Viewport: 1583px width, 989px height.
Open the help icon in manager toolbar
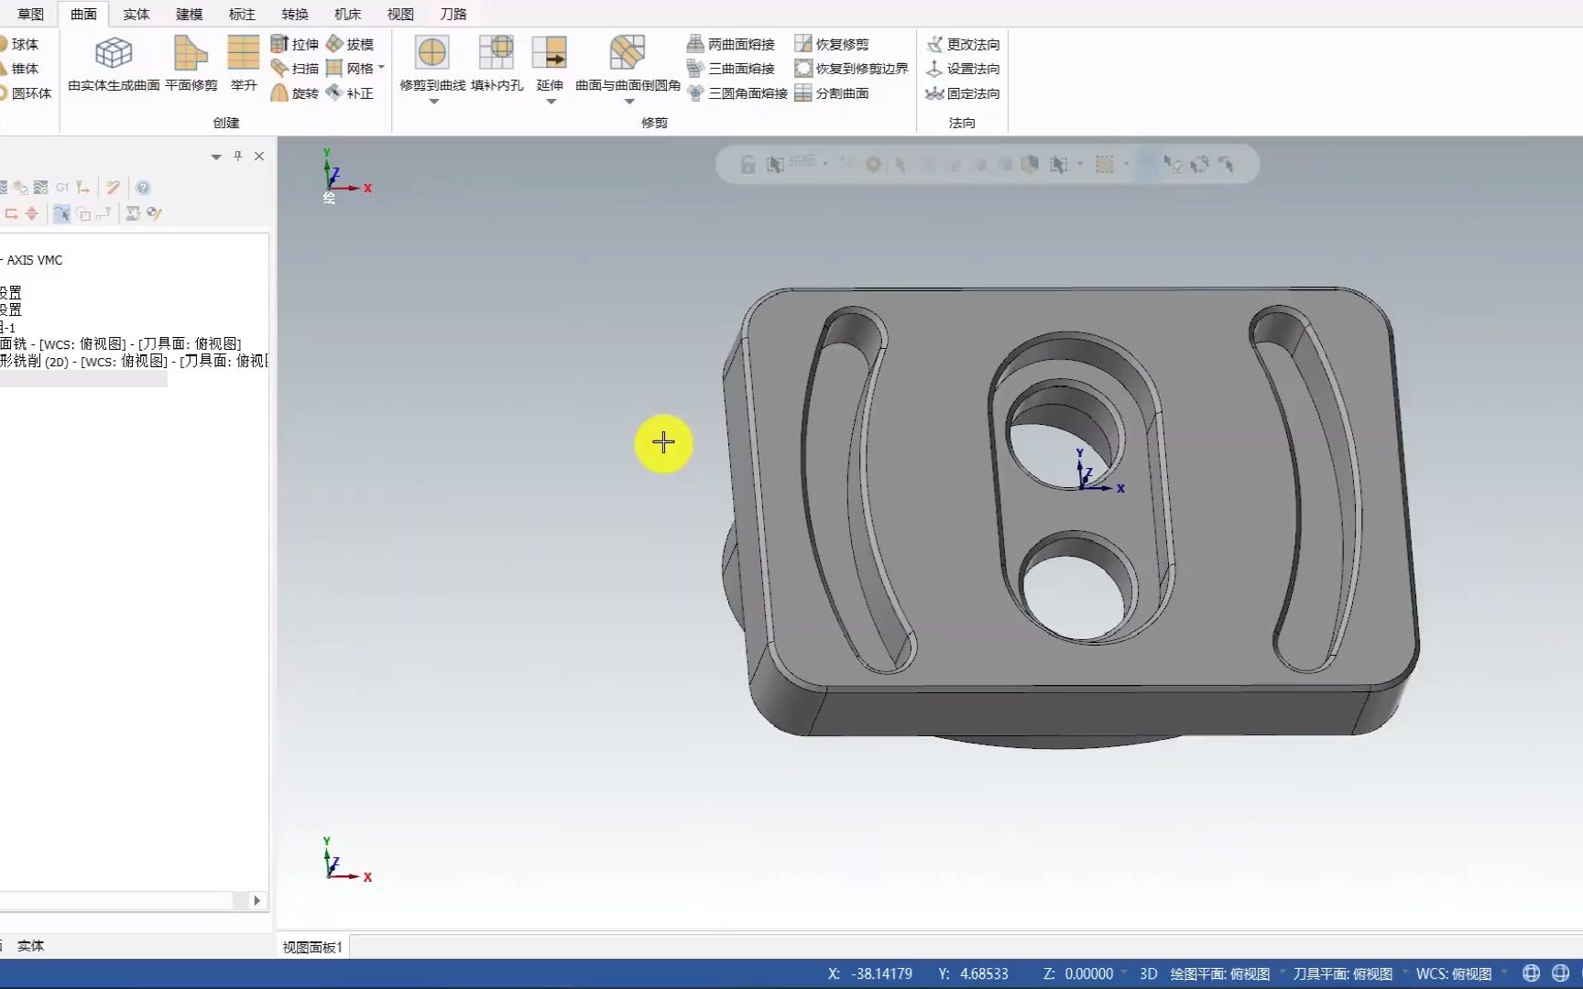(143, 187)
